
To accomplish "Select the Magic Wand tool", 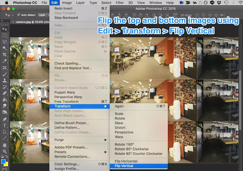I will (5, 48).
